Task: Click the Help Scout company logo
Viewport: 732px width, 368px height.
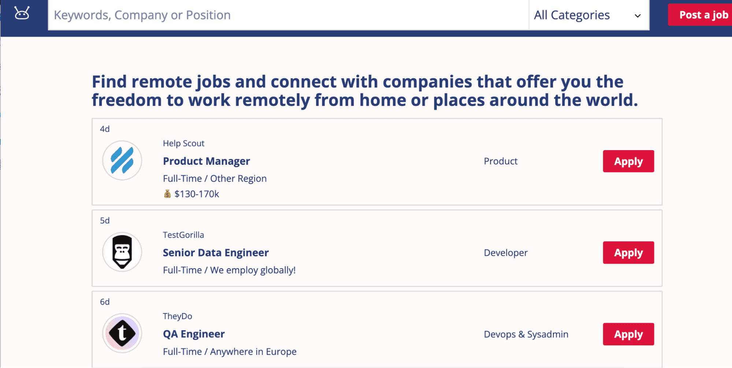Action: tap(122, 160)
